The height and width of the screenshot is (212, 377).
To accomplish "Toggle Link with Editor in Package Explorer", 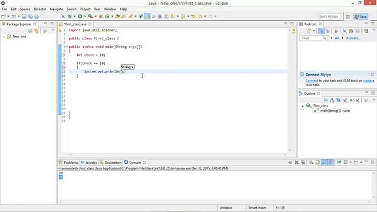I will click(37, 31).
